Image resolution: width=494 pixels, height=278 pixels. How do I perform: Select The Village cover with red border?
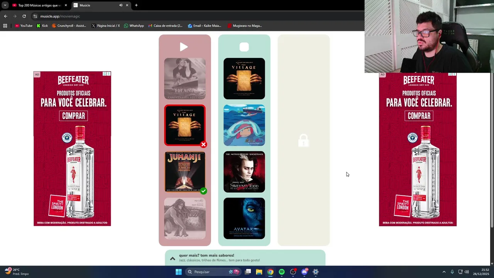[185, 125]
